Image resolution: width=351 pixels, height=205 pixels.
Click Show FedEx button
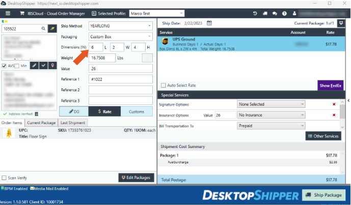click(x=331, y=85)
